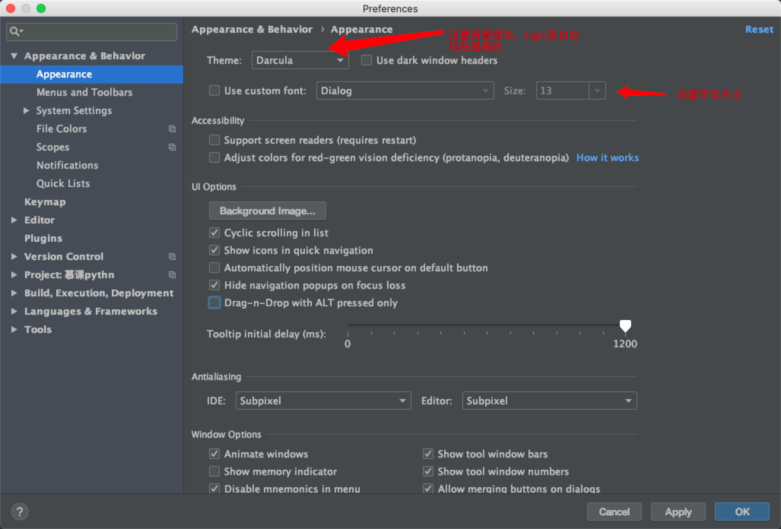This screenshot has width=781, height=529.
Task: Toggle Use custom font checkbox
Action: tap(214, 90)
